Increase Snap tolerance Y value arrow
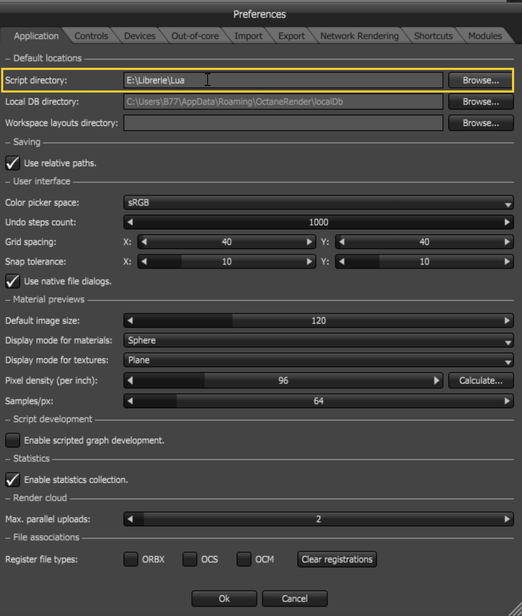Viewport: 522px width, 616px height. pyautogui.click(x=507, y=262)
